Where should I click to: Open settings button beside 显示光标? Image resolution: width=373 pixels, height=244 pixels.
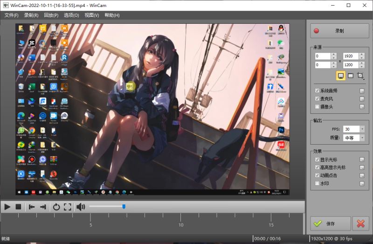point(362,160)
